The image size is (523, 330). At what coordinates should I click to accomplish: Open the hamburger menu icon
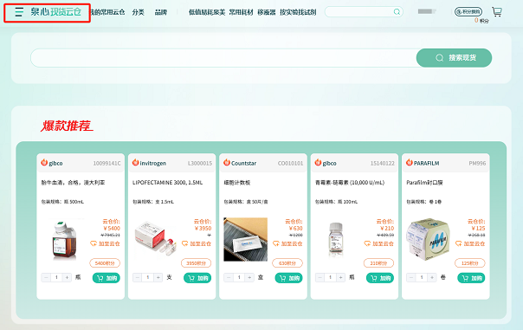pyautogui.click(x=19, y=12)
